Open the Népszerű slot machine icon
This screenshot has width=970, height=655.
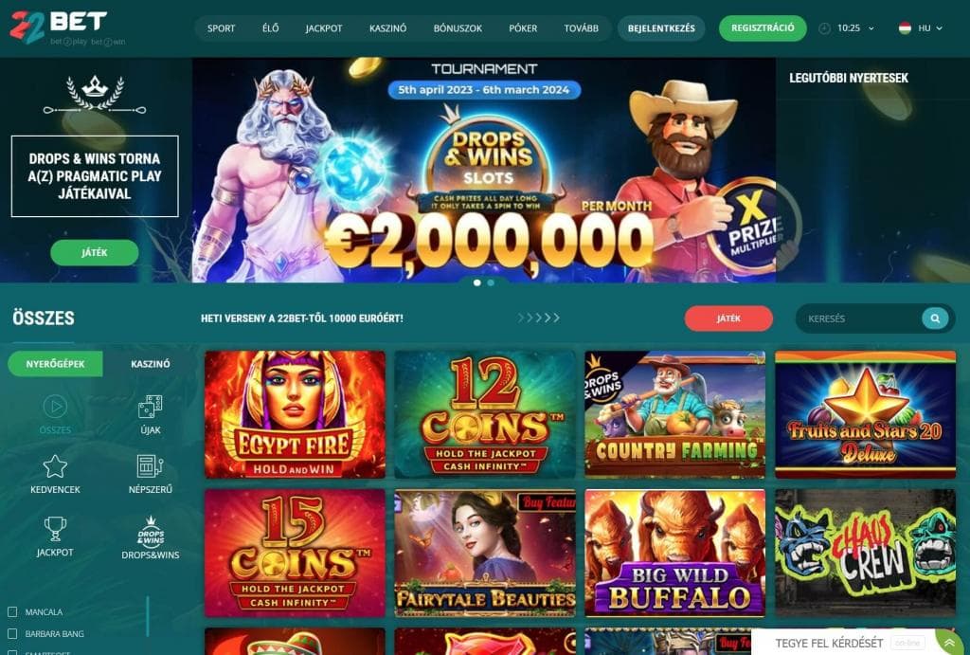click(151, 466)
